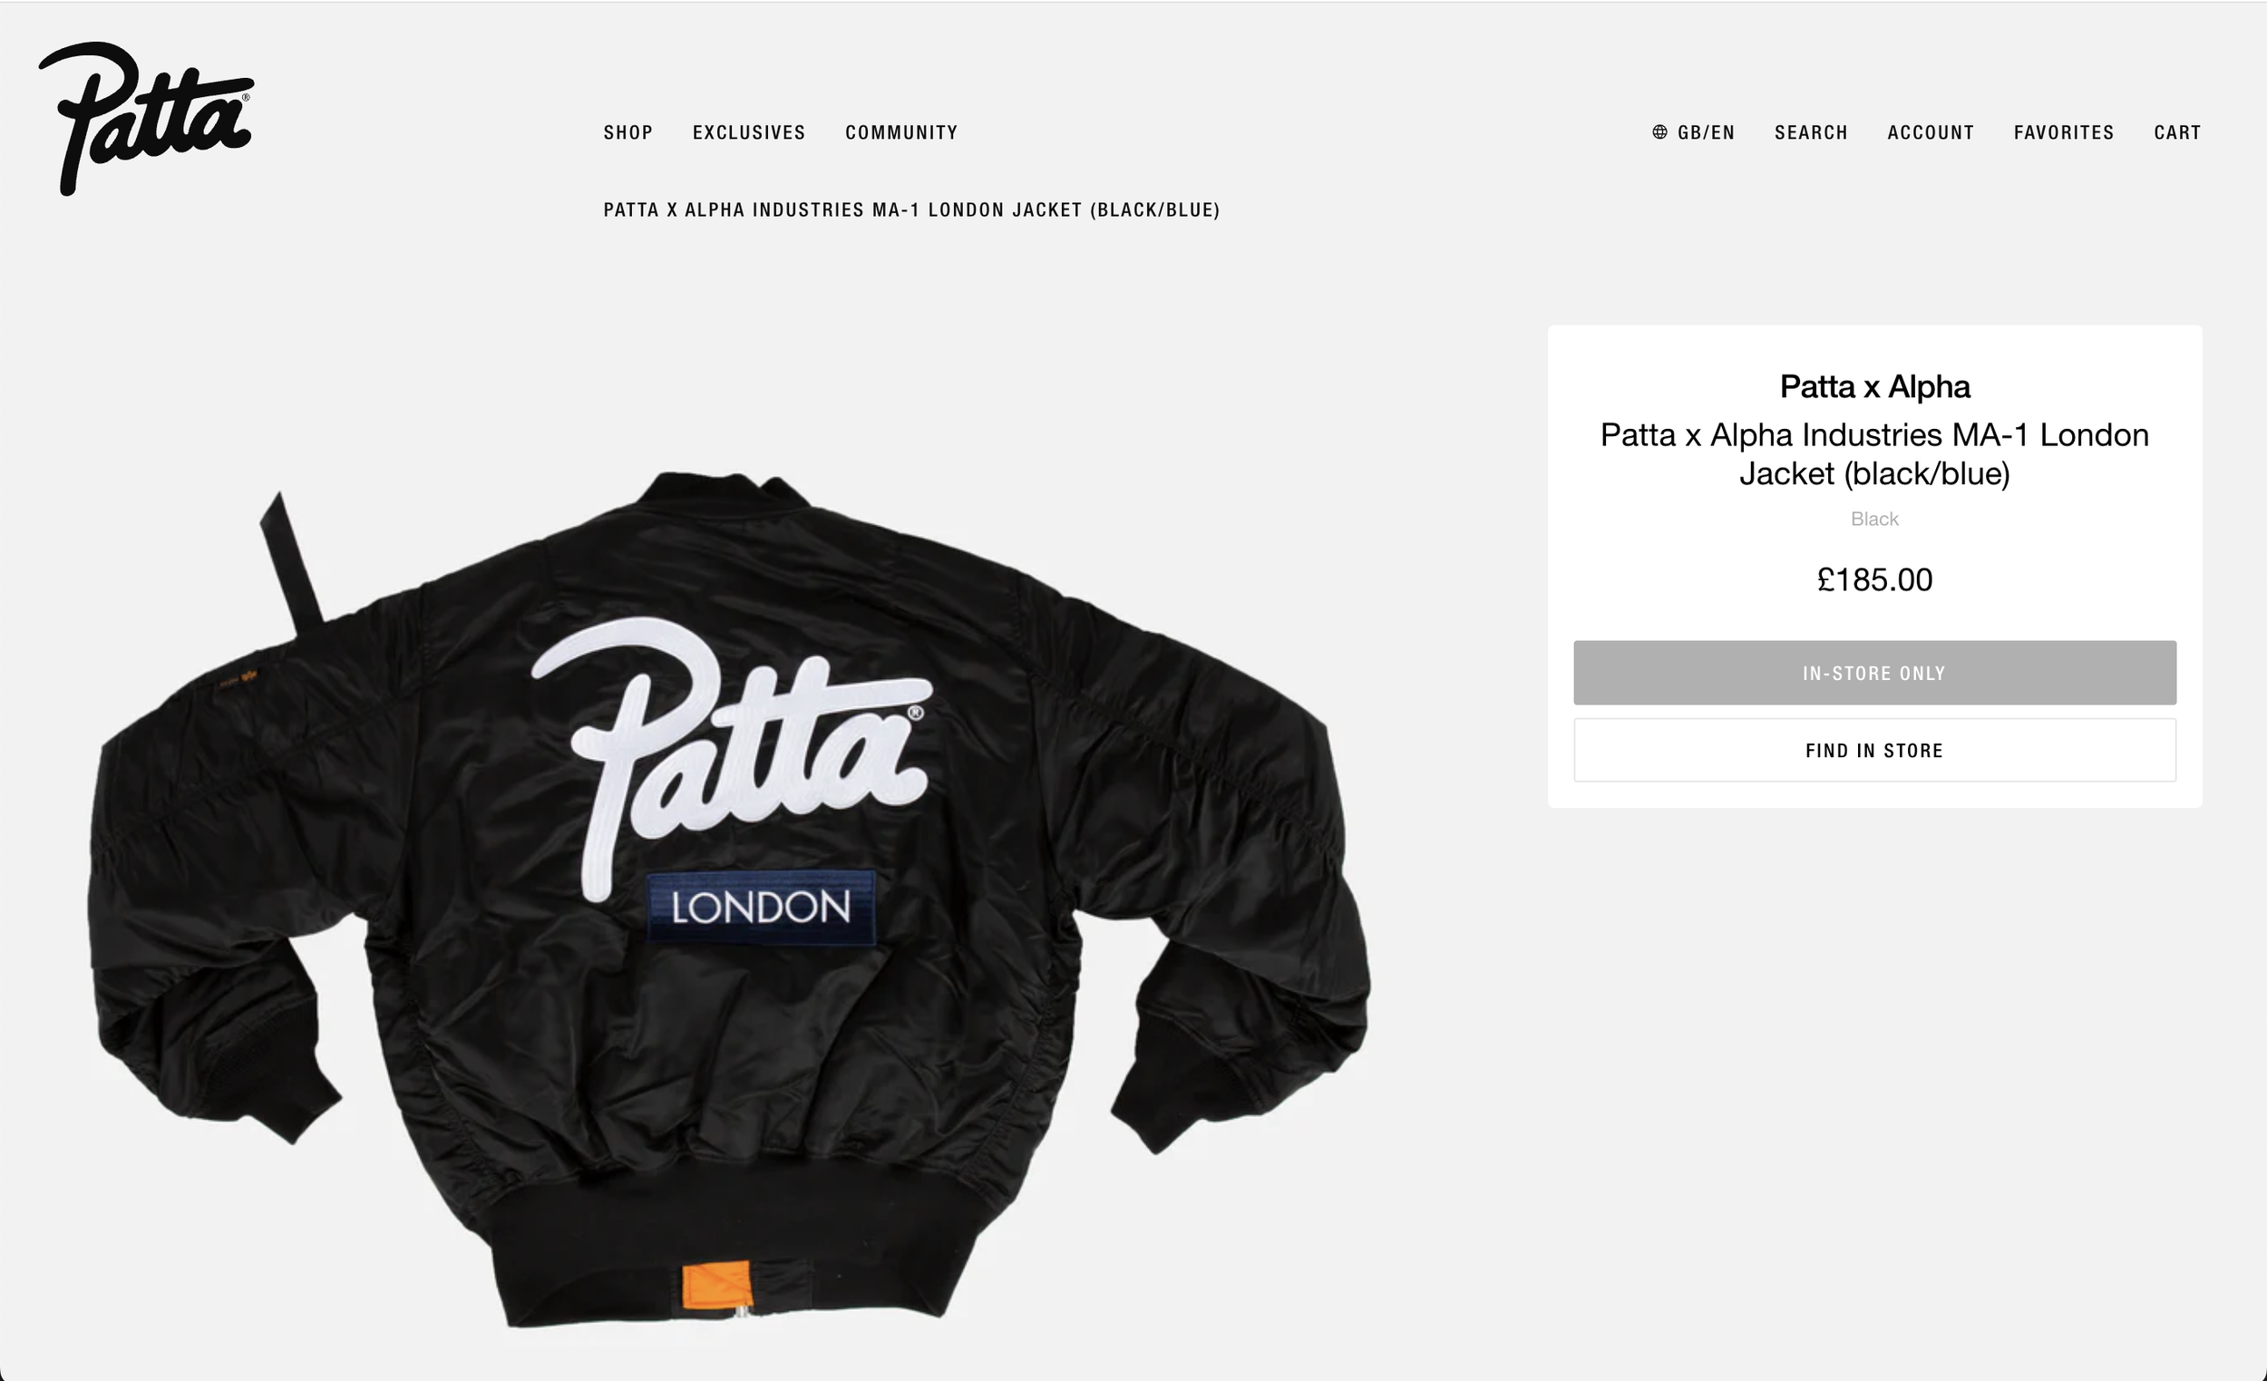Click the Find in Store button
This screenshot has width=2267, height=1381.
[1874, 750]
